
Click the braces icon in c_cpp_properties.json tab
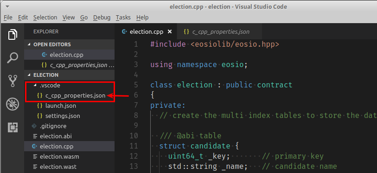point(186,31)
